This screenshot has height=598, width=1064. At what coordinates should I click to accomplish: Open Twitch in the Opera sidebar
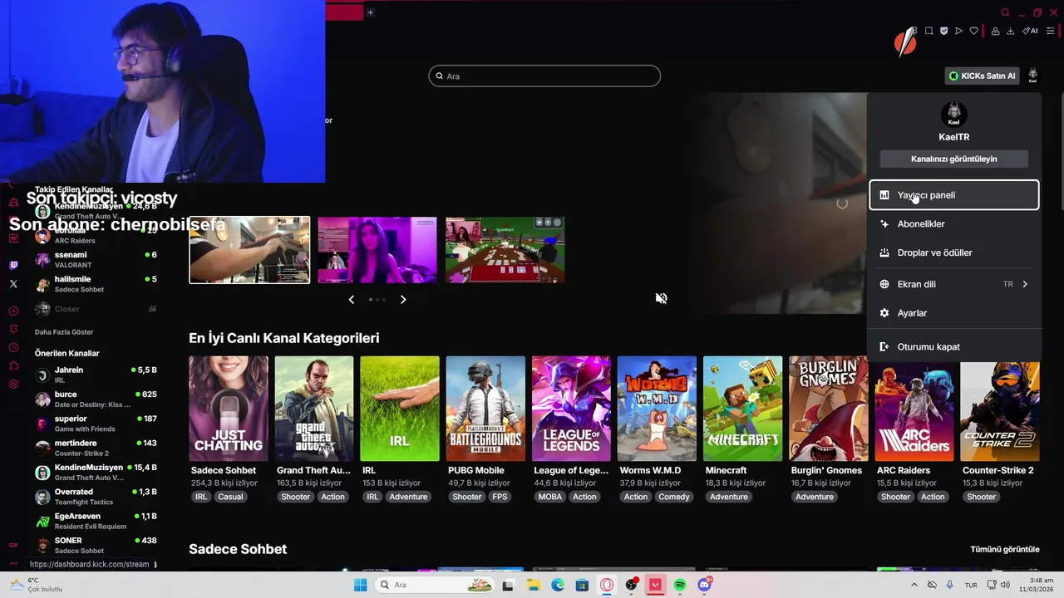[x=13, y=265]
